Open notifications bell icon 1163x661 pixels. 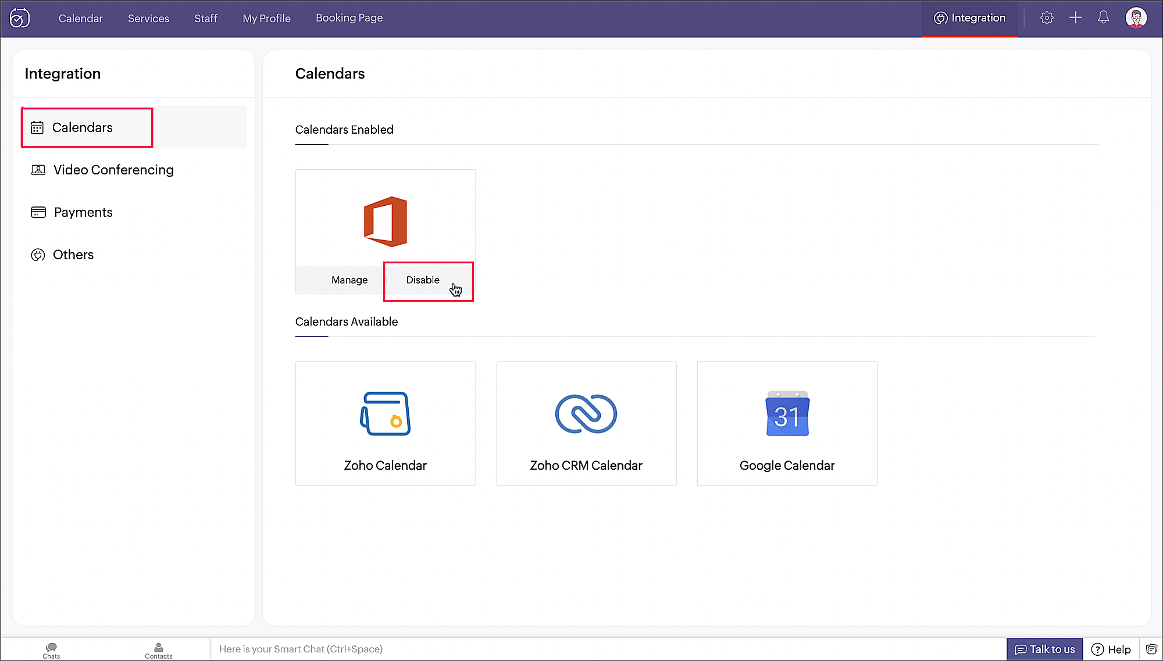[x=1103, y=18]
